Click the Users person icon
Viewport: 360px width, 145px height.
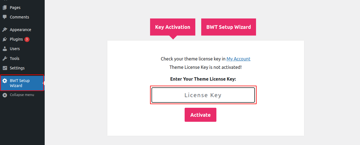click(4, 49)
